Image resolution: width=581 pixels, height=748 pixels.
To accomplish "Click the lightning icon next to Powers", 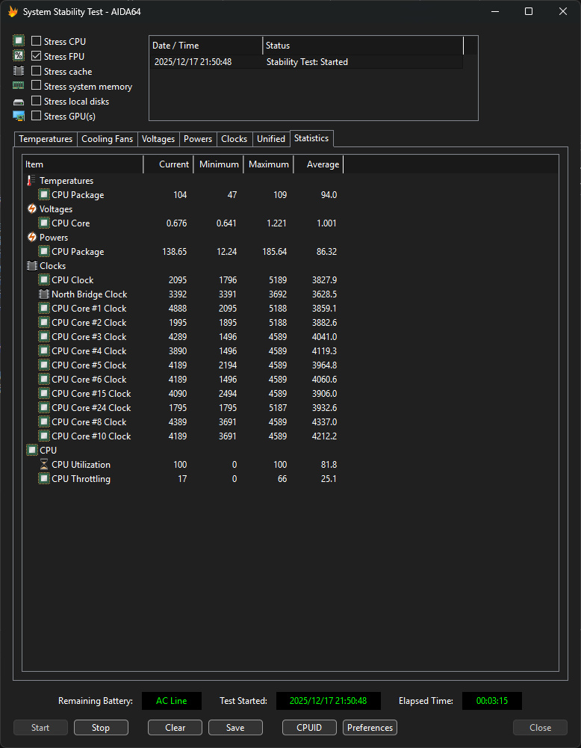I will [32, 237].
